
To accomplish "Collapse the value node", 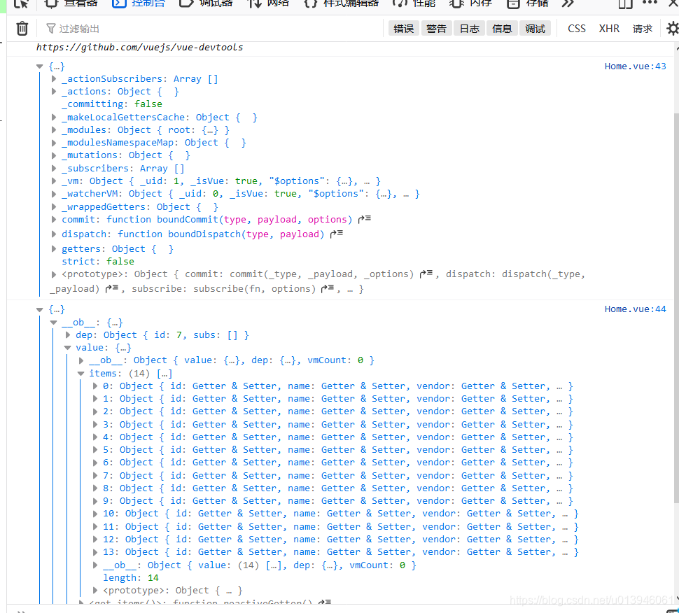I will click(x=68, y=348).
